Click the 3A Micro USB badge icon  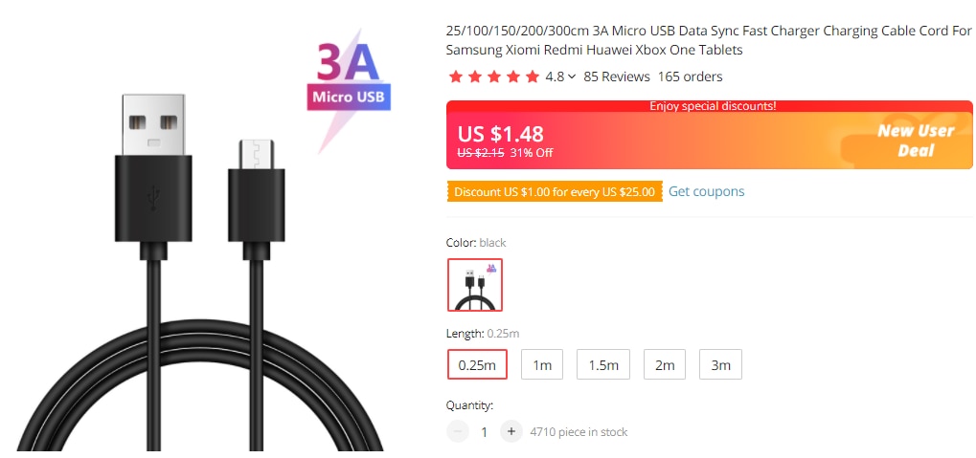[x=349, y=80]
